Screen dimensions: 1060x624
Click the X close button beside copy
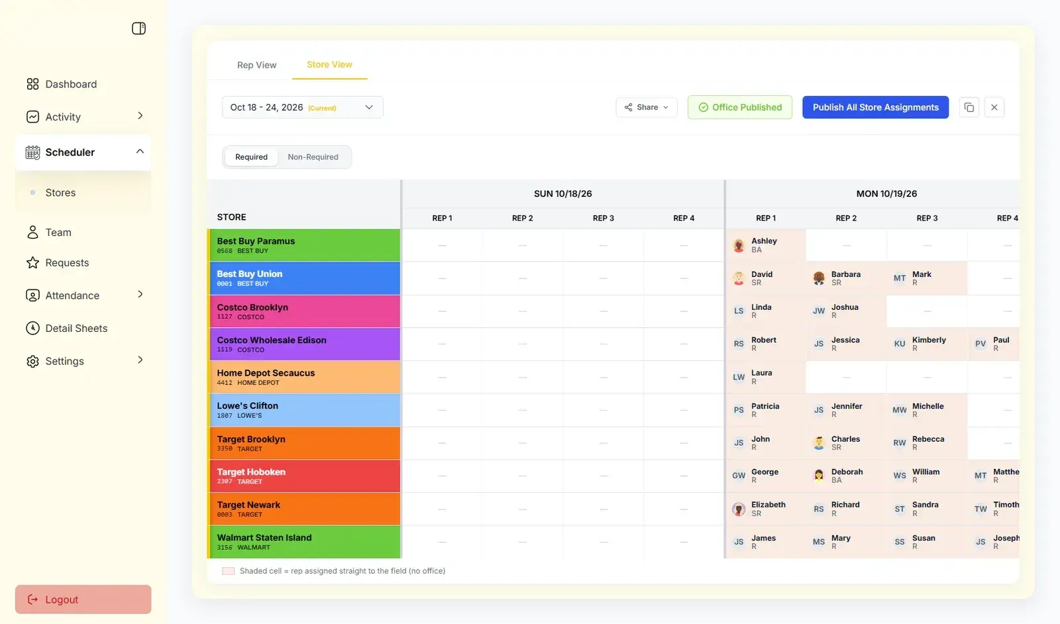(x=994, y=107)
